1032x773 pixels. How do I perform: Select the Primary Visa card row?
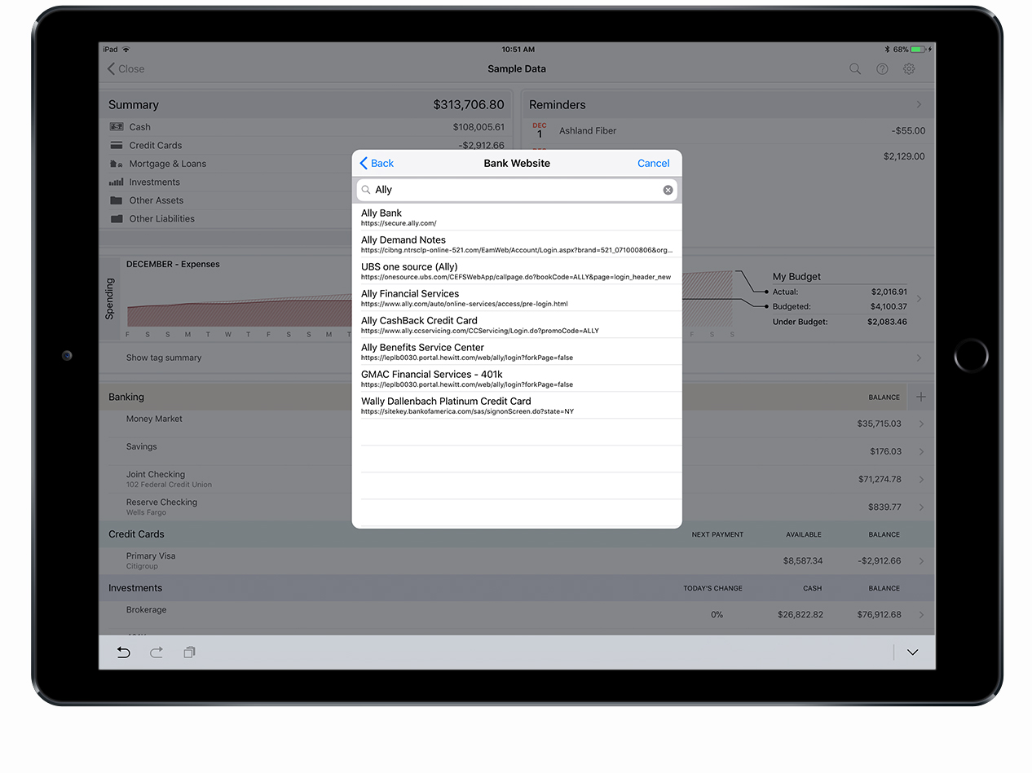(x=517, y=560)
